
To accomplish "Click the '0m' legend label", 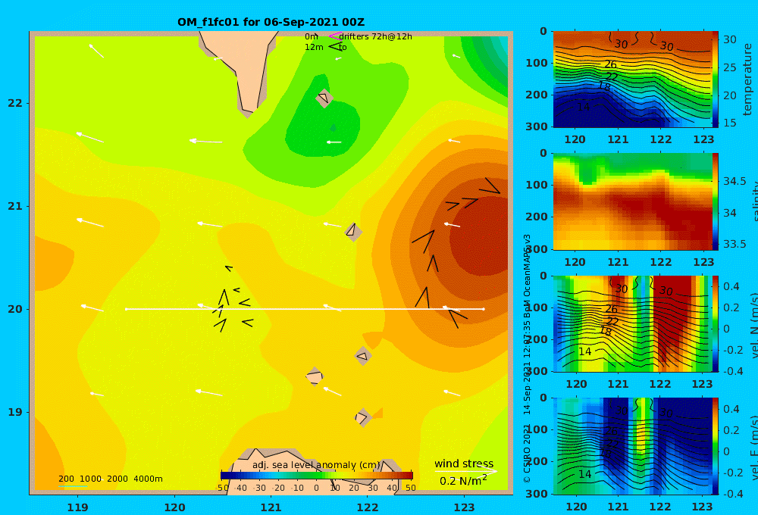I will click(x=312, y=36).
